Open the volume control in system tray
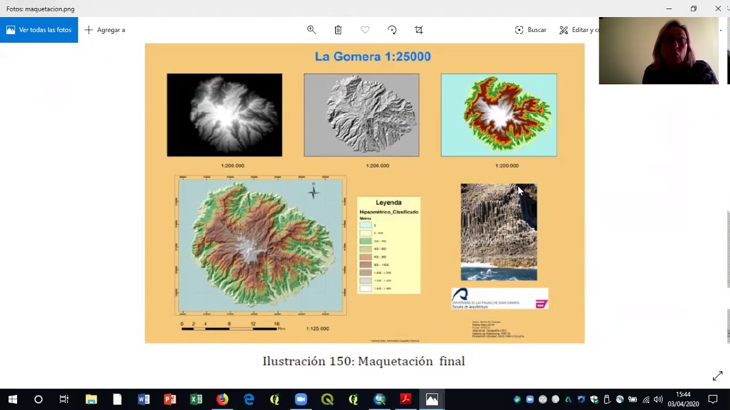This screenshot has width=730, height=410. pyautogui.click(x=658, y=400)
